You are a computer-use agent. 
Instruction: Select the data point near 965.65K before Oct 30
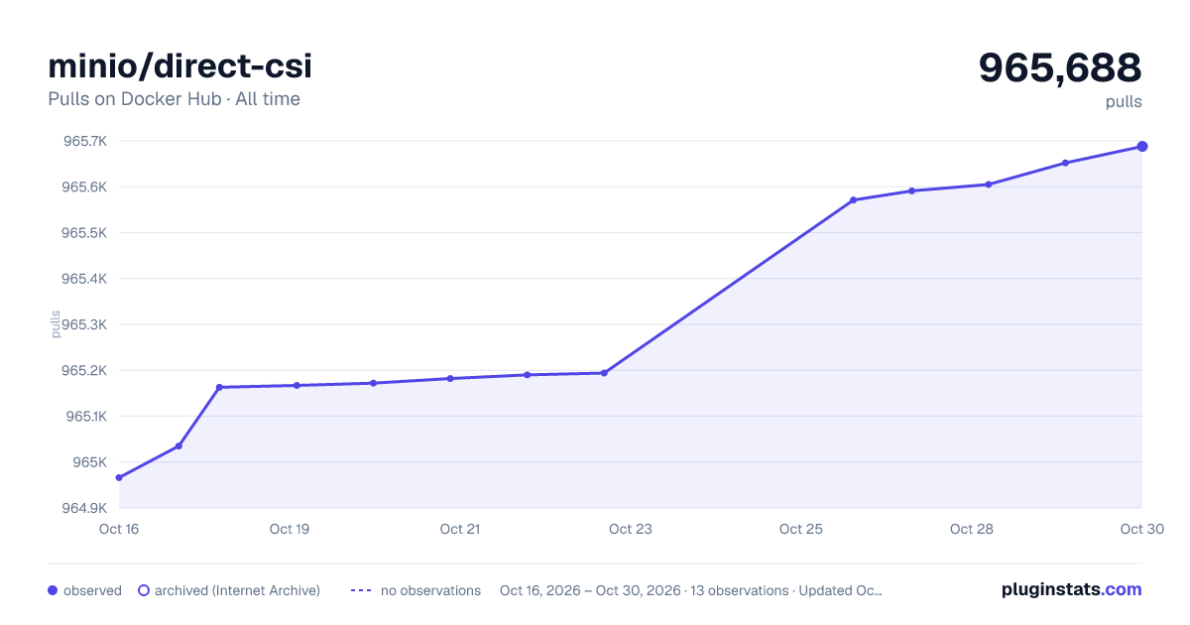[1065, 163]
